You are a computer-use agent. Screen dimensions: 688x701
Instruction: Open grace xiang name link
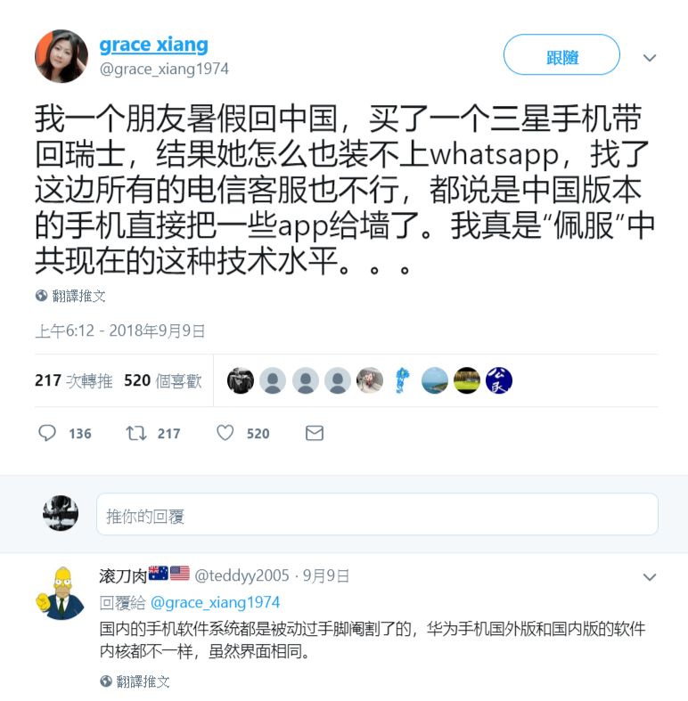(x=153, y=45)
